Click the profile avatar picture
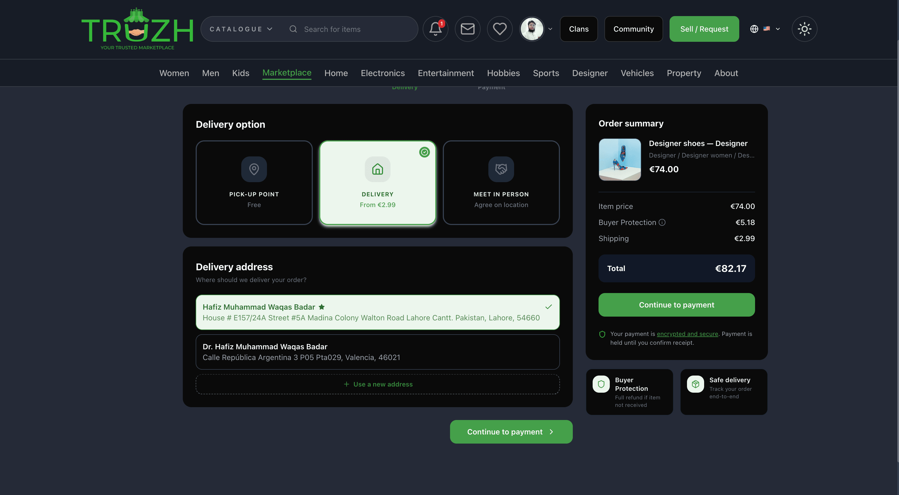 (x=532, y=29)
